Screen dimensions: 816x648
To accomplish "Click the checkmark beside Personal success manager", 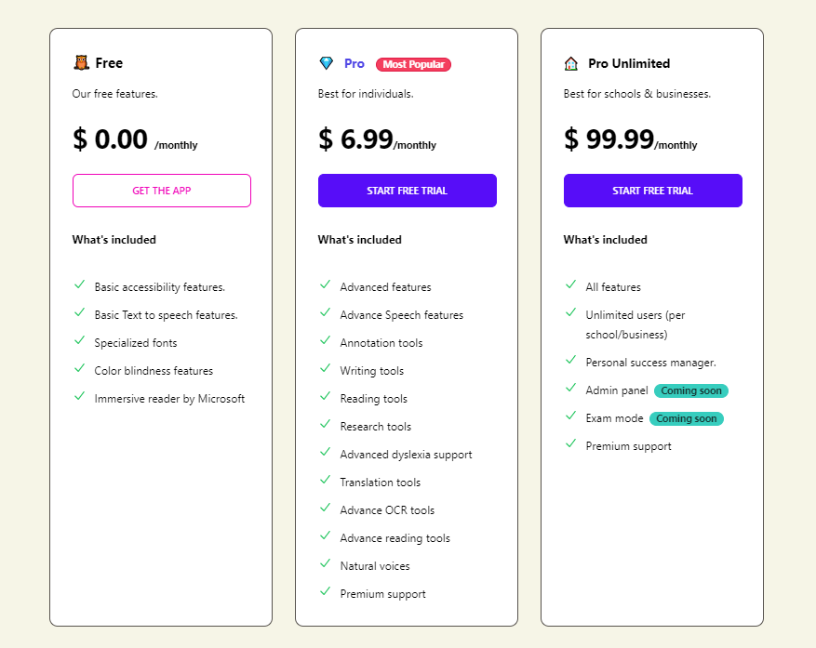I will pos(570,361).
